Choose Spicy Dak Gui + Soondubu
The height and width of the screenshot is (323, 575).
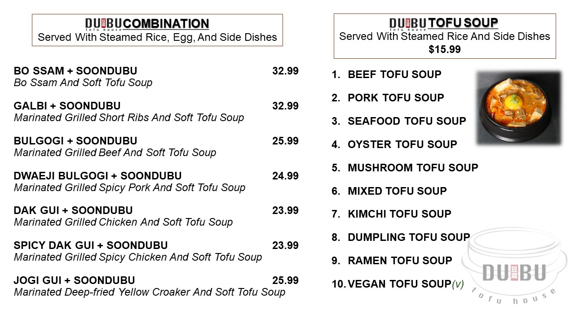(91, 245)
